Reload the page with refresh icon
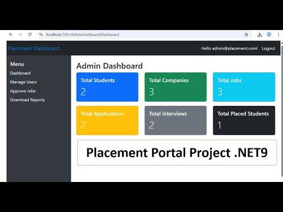283x212 pixels. click(x=29, y=34)
